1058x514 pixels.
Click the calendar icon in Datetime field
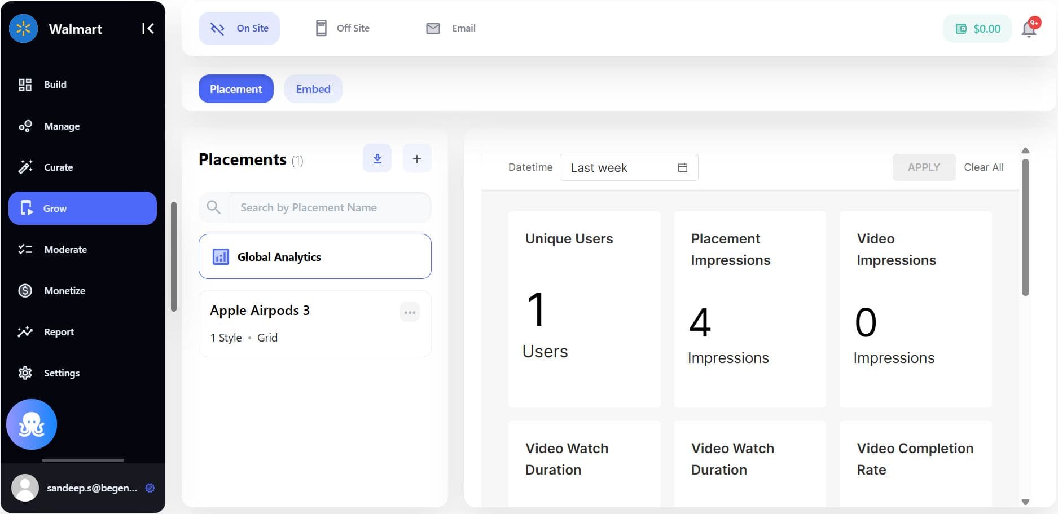tap(683, 167)
